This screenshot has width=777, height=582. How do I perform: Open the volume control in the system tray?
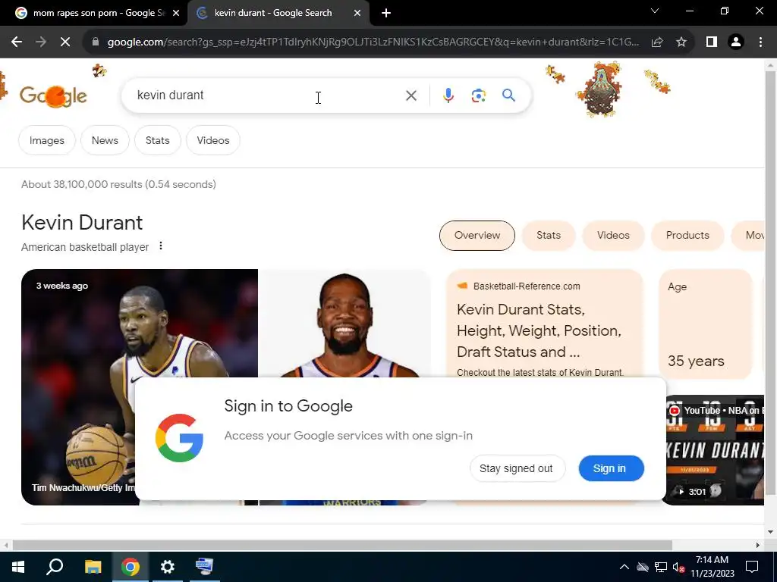678,567
